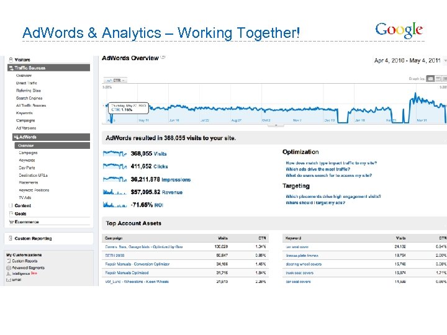Open the date range Apr 4, 2010 - May 4, 2011

[407, 61]
